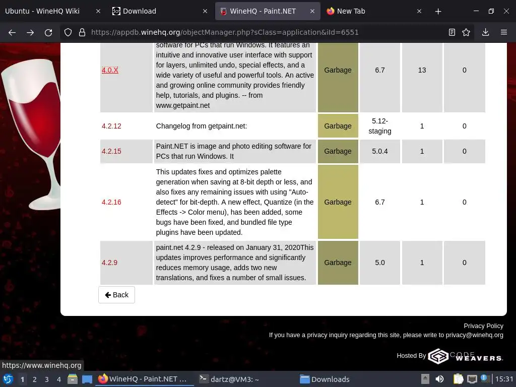Open version 4.2.12 link
Viewport: 516px width, 387px height.
point(111,126)
